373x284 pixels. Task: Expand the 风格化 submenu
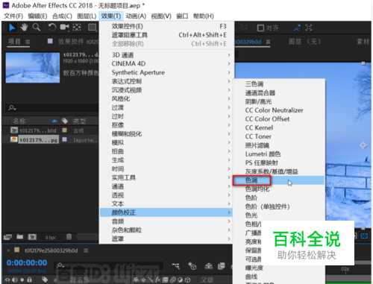click(166, 98)
